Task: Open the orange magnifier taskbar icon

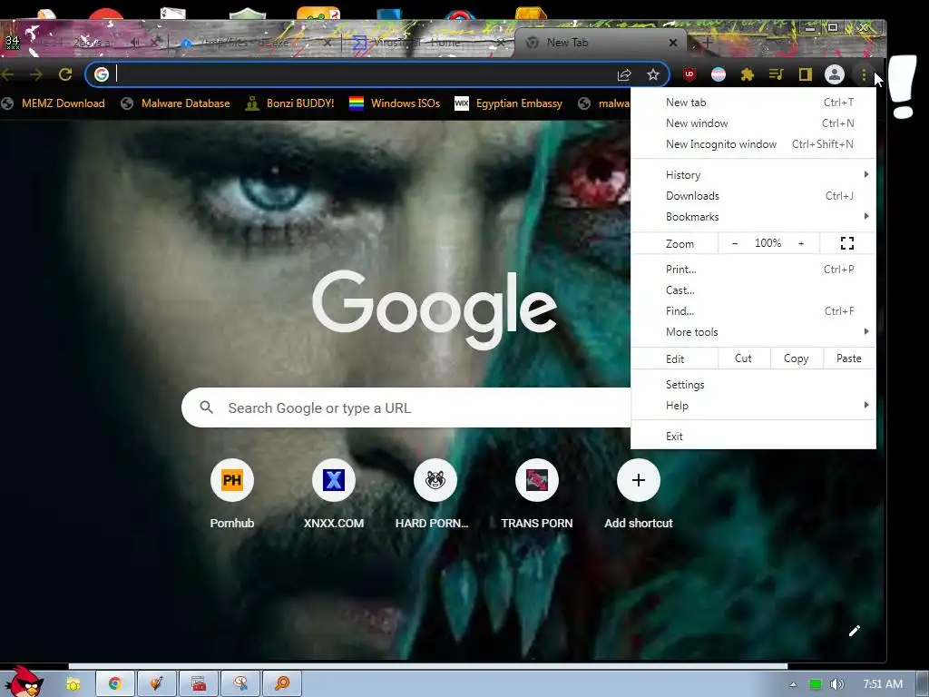Action: [x=282, y=684]
